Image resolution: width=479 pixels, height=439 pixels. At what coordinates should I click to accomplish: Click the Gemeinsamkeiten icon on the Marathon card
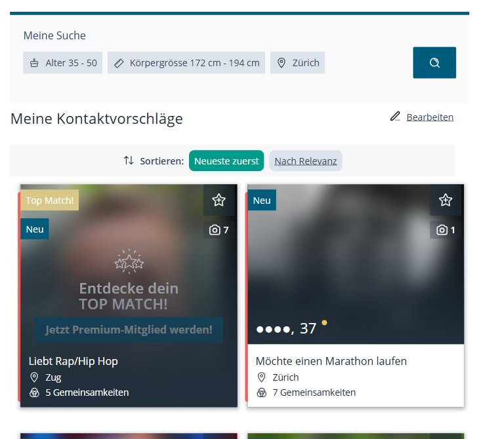click(x=262, y=392)
